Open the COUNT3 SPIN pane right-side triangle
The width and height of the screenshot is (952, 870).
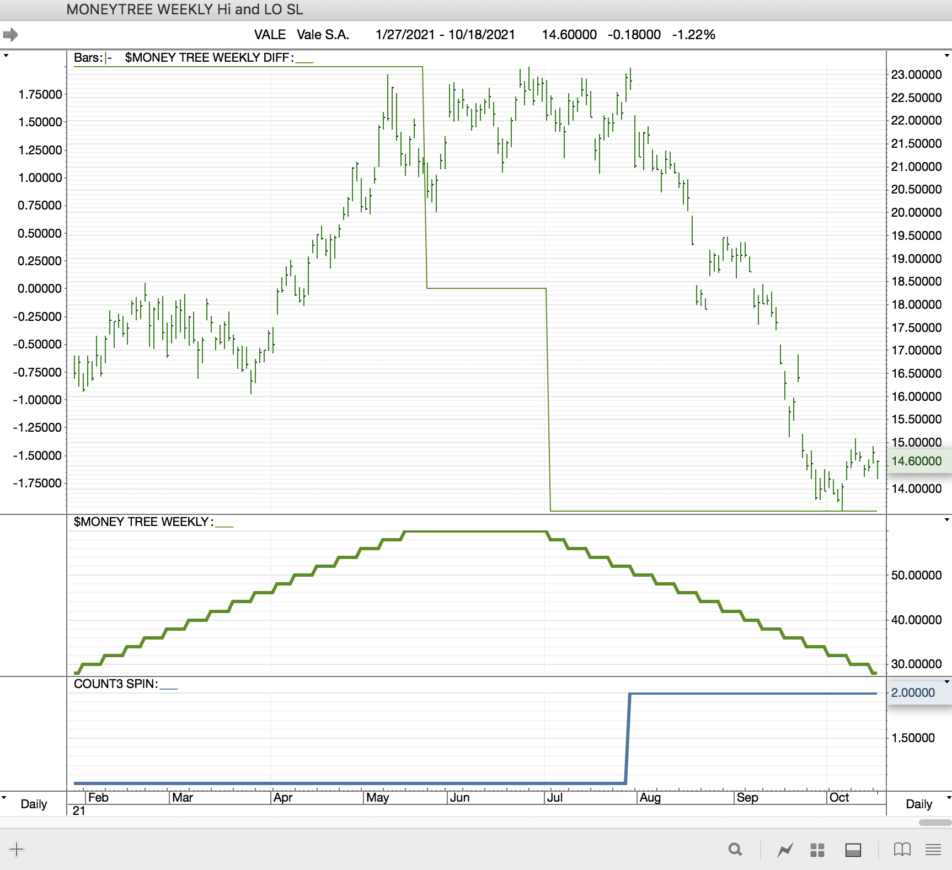tap(947, 682)
